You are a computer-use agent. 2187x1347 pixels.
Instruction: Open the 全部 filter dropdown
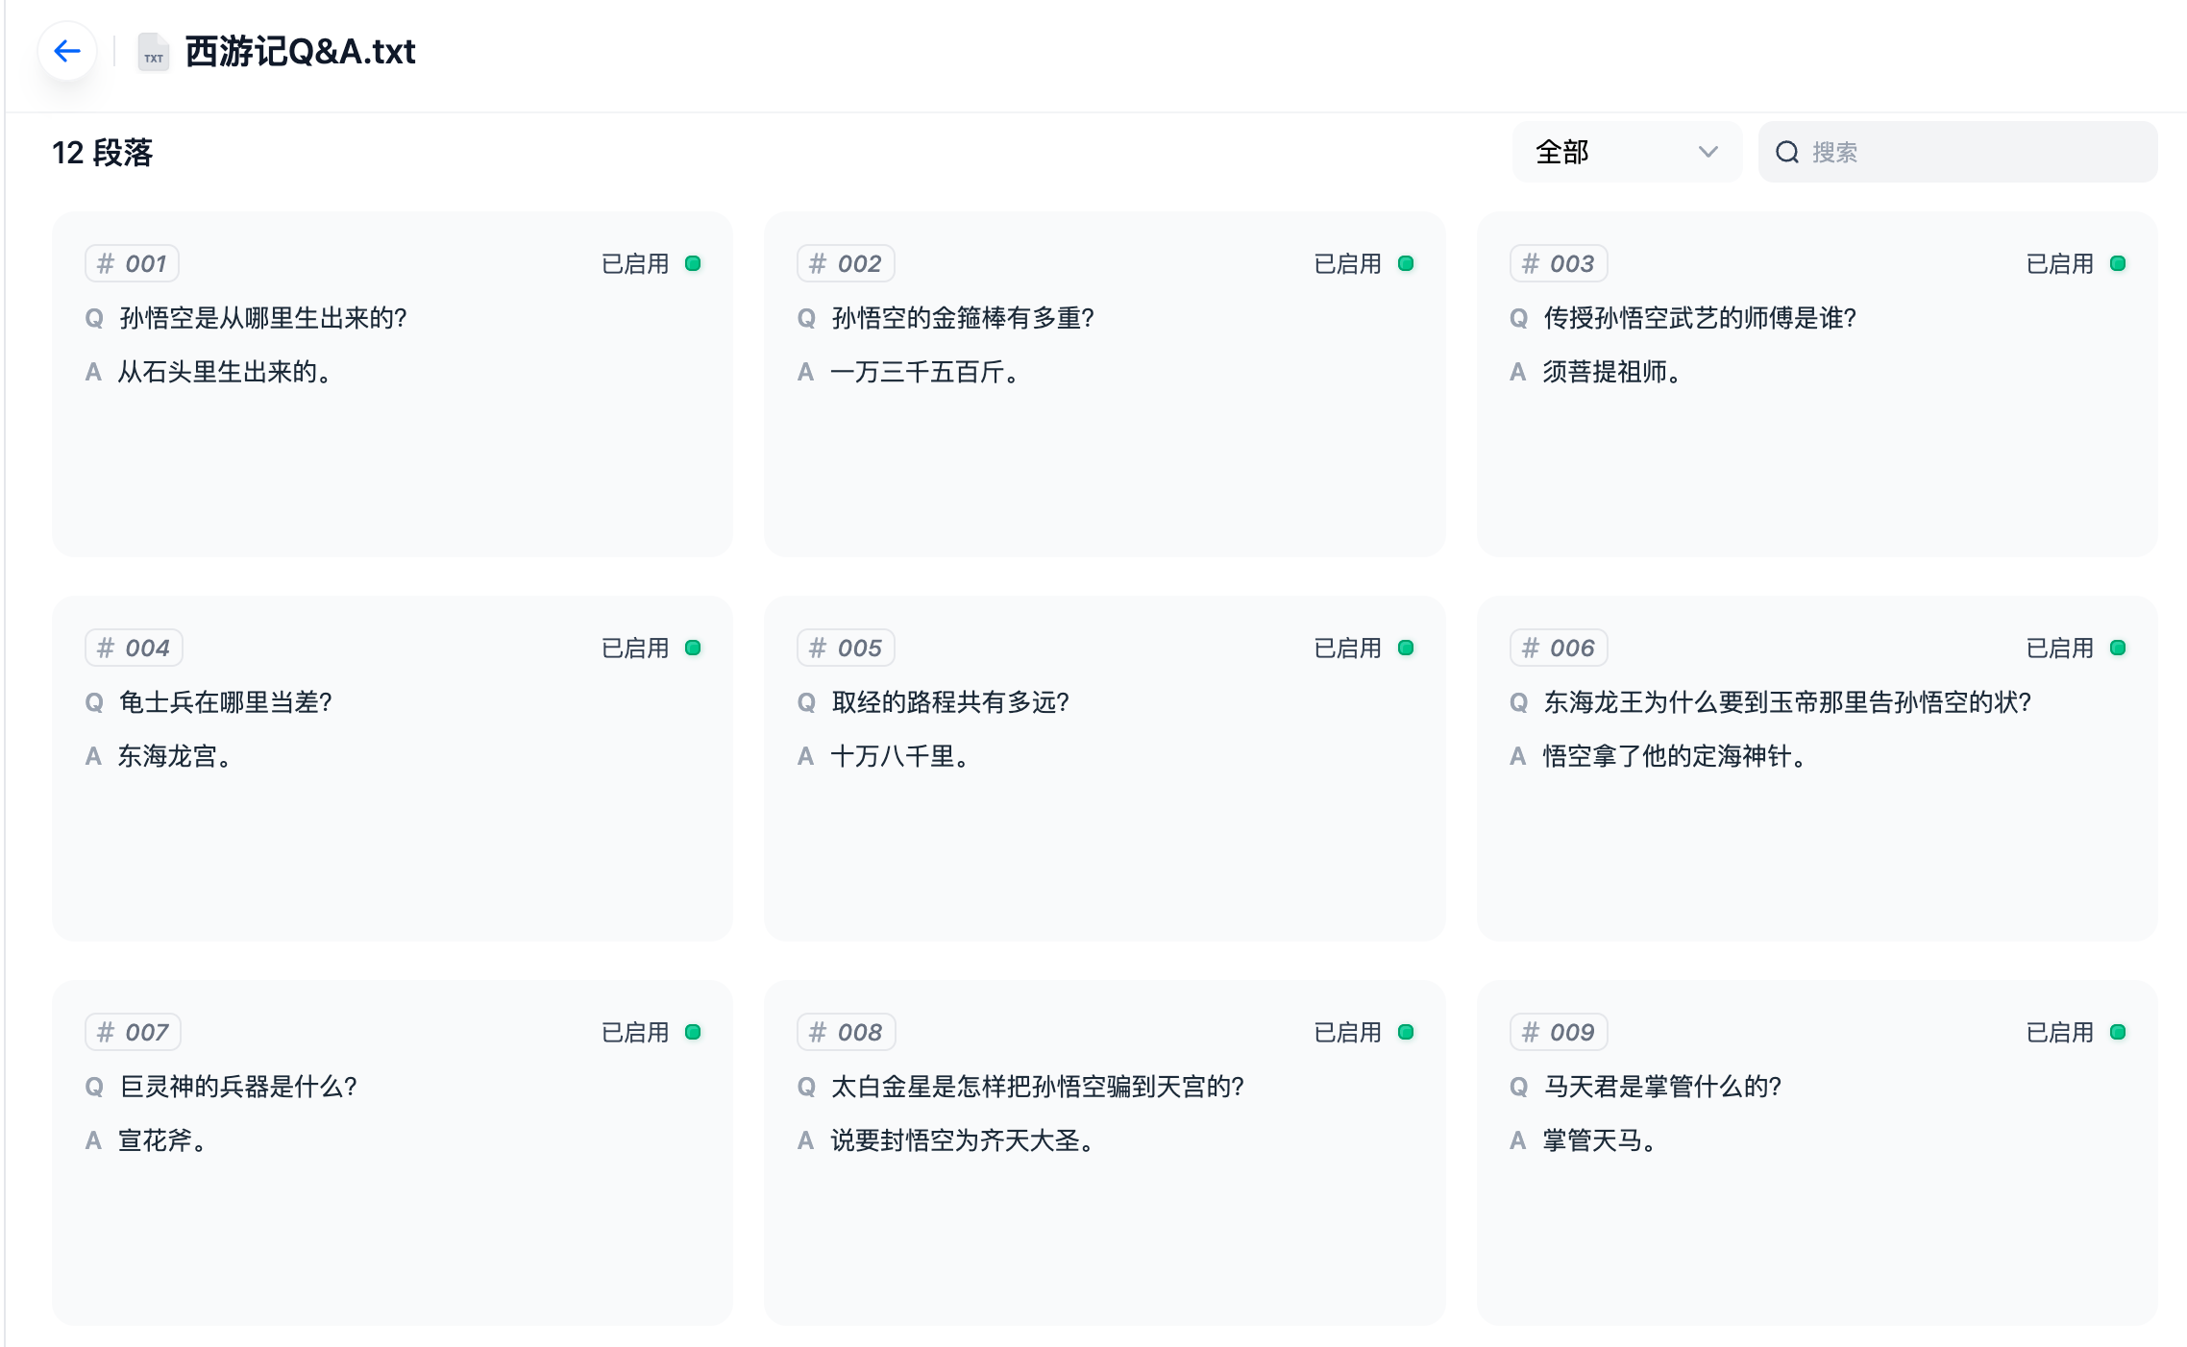1626,152
